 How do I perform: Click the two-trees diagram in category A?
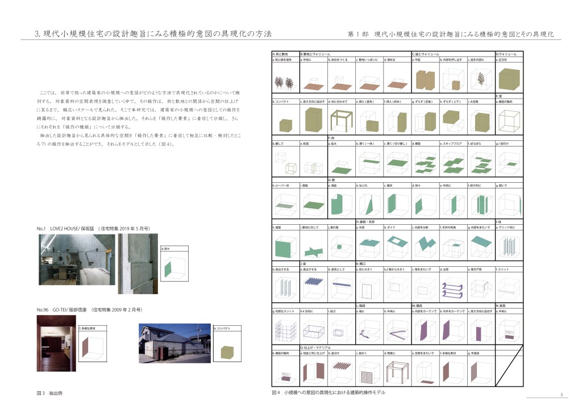pos(286,80)
